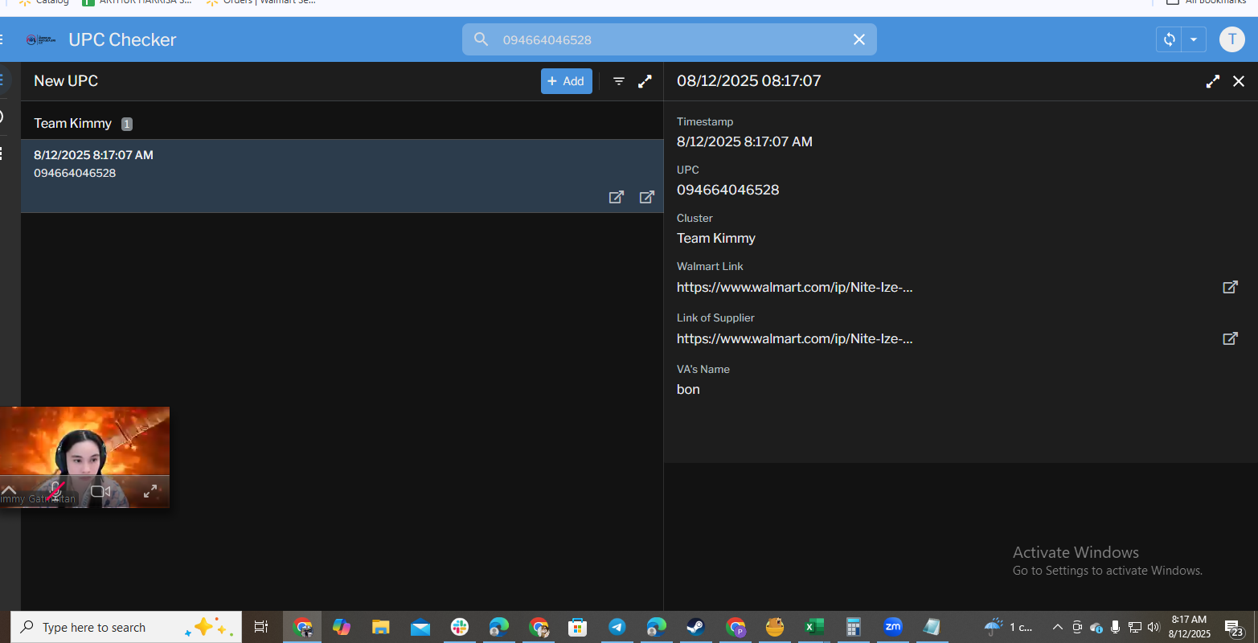Close the record detail panel
1258x643 pixels.
click(x=1239, y=81)
